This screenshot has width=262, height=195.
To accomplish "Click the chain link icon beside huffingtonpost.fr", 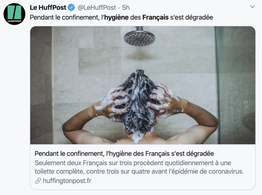I will click(38, 181).
